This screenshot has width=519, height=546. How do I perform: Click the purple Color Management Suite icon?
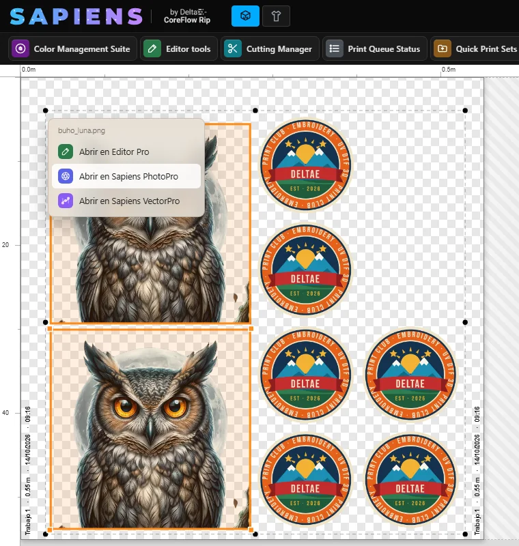tap(20, 48)
